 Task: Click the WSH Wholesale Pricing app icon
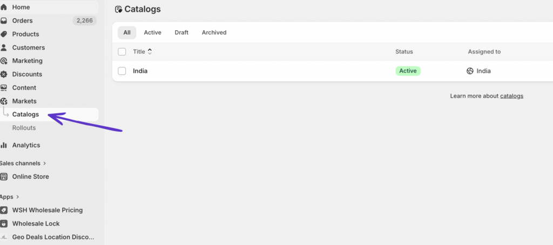point(4,210)
